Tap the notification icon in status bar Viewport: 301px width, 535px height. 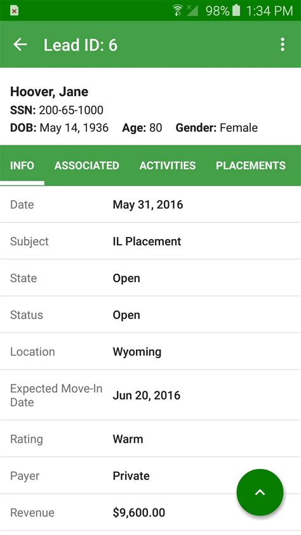point(14,11)
